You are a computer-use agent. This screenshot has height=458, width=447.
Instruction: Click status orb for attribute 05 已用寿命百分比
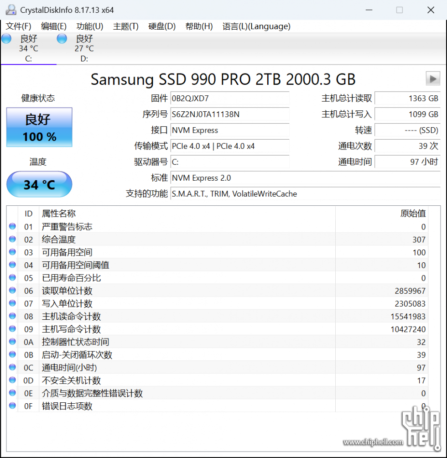pos(12,277)
